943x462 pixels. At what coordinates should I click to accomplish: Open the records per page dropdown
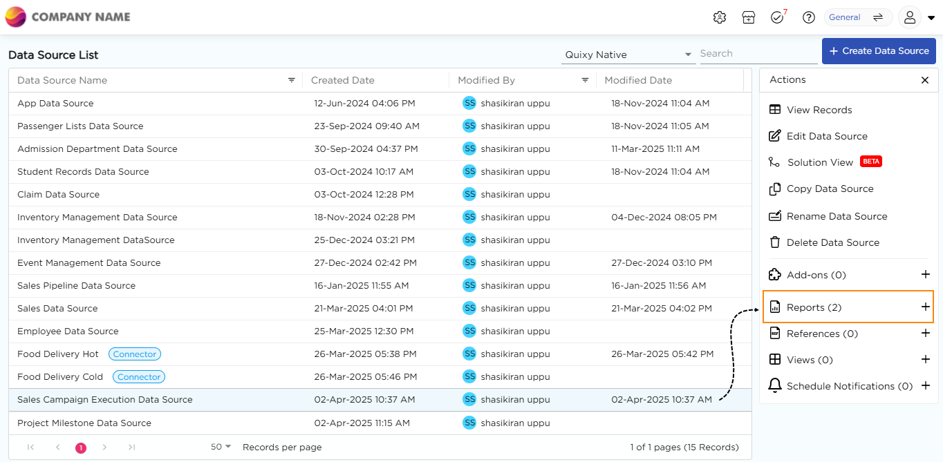pos(221,447)
